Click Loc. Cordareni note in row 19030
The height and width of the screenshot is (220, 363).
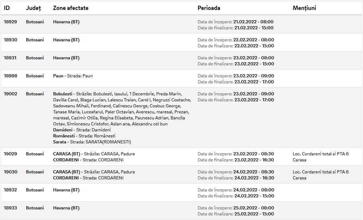pyautogui.click(x=321, y=175)
